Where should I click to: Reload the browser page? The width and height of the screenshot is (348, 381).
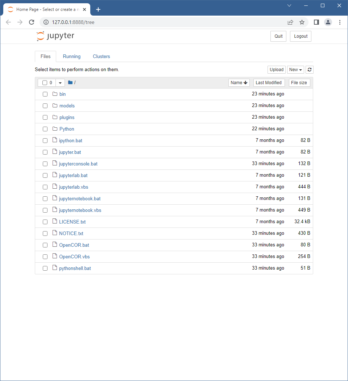pyautogui.click(x=32, y=22)
